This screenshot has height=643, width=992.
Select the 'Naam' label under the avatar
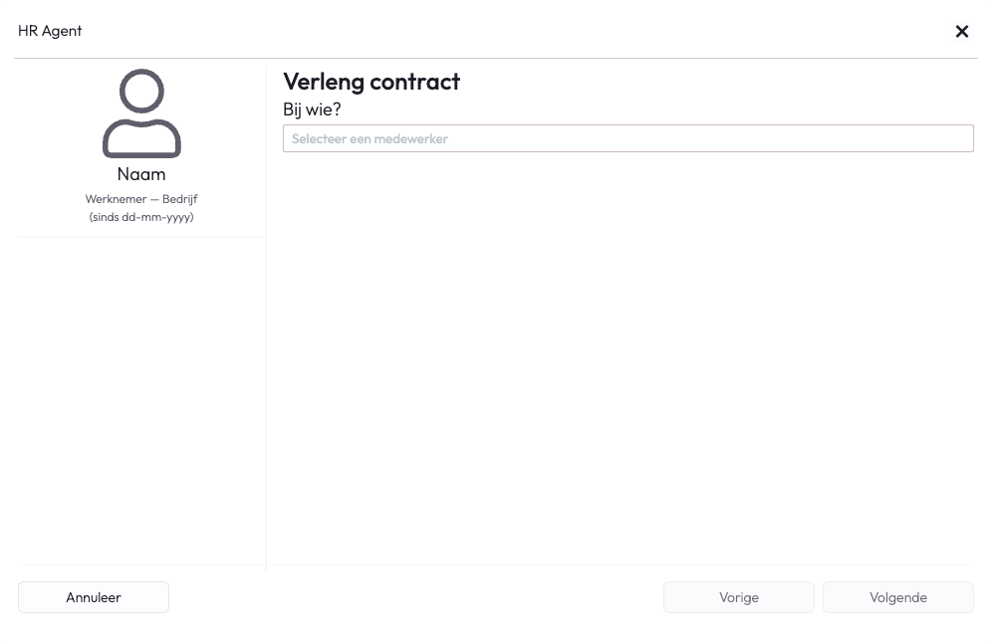(141, 174)
